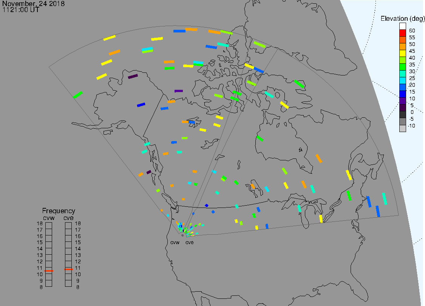Click '35' in the elevation legend
The image size is (425, 306).
tap(412, 65)
